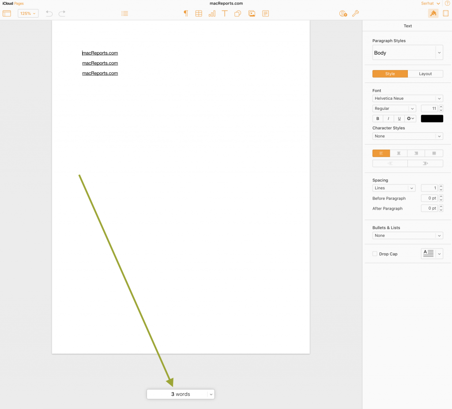Click the After Paragraph stepper
Image resolution: width=452 pixels, height=409 pixels.
click(441, 208)
